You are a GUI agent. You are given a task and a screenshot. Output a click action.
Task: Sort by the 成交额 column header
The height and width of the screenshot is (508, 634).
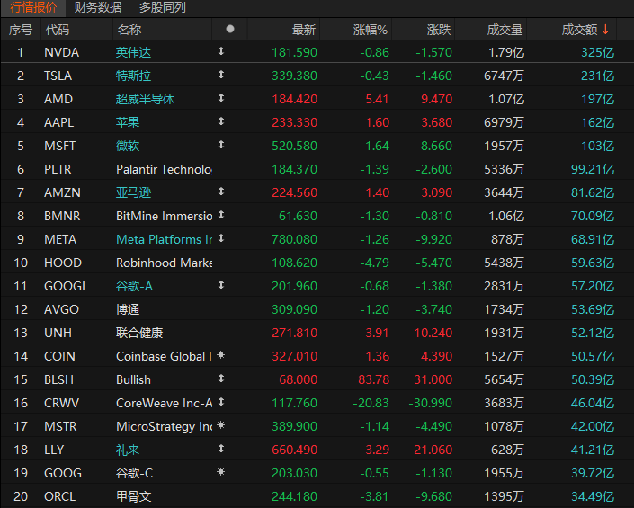(x=579, y=30)
